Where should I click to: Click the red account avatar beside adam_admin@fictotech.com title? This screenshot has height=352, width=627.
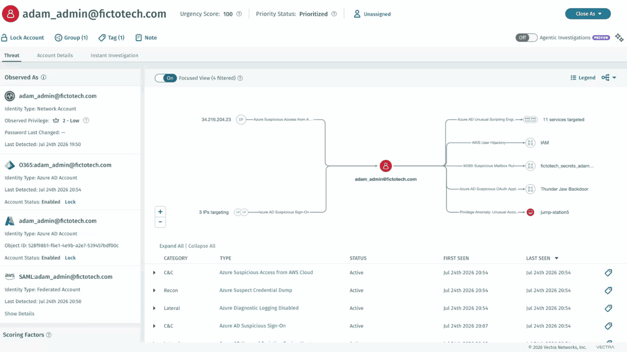[10, 14]
